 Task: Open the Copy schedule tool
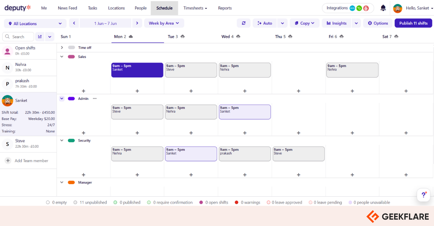click(x=304, y=23)
